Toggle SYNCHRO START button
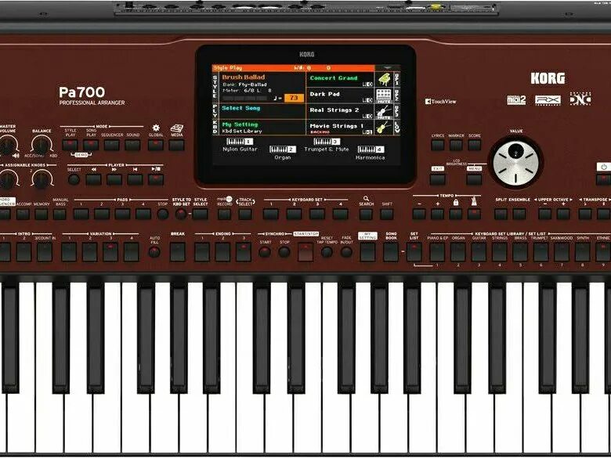Viewport: 611px width, 458px height. click(x=265, y=252)
